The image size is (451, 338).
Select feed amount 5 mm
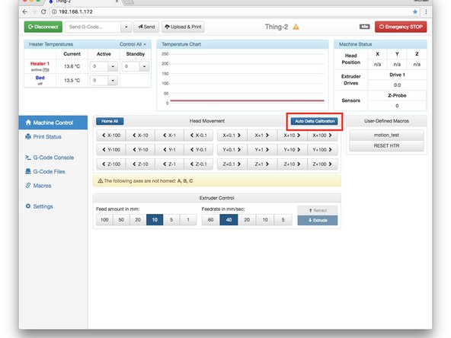tap(171, 220)
